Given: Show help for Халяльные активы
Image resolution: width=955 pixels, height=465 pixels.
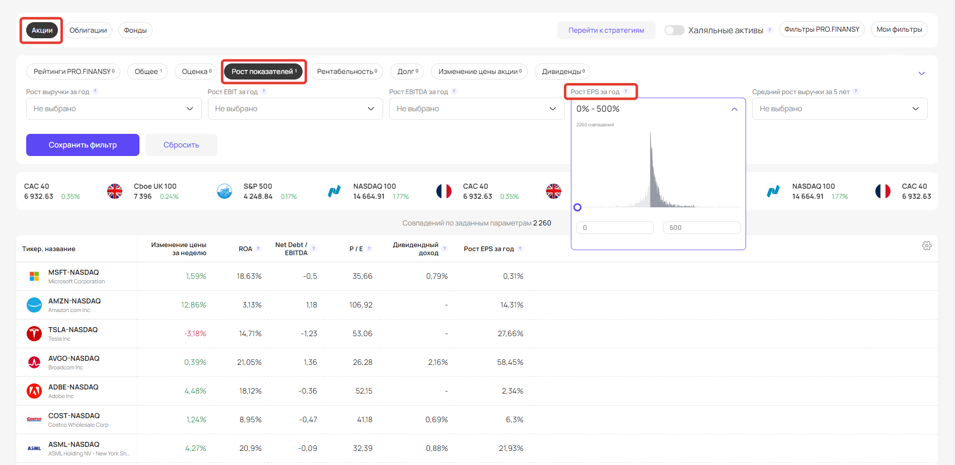Looking at the screenshot, I should (770, 30).
